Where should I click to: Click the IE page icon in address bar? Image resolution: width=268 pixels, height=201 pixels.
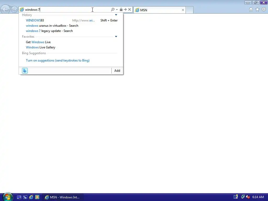pos(22,10)
